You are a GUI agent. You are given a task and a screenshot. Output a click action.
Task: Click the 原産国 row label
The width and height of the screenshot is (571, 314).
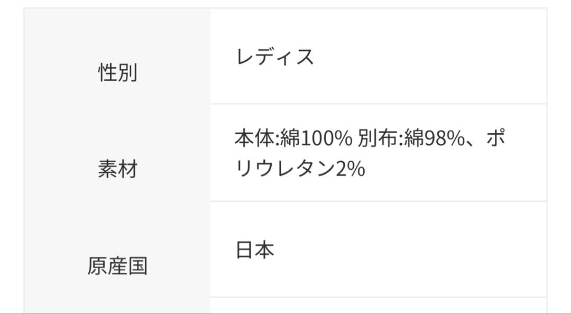117,266
